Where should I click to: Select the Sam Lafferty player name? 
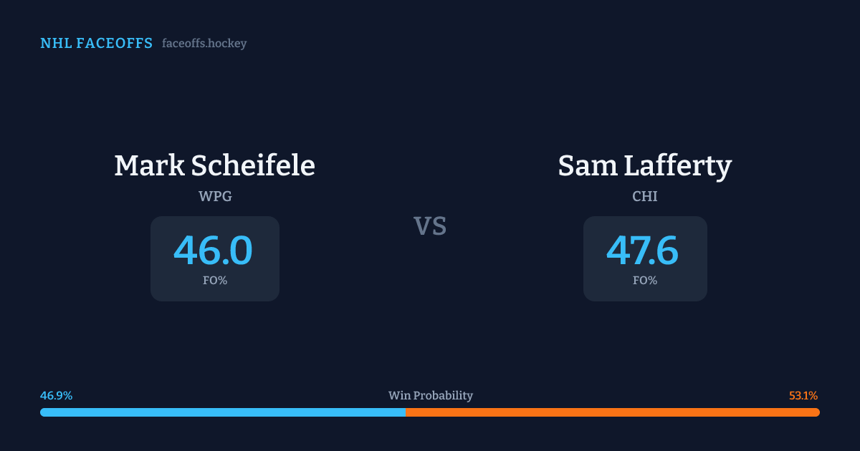(x=644, y=165)
